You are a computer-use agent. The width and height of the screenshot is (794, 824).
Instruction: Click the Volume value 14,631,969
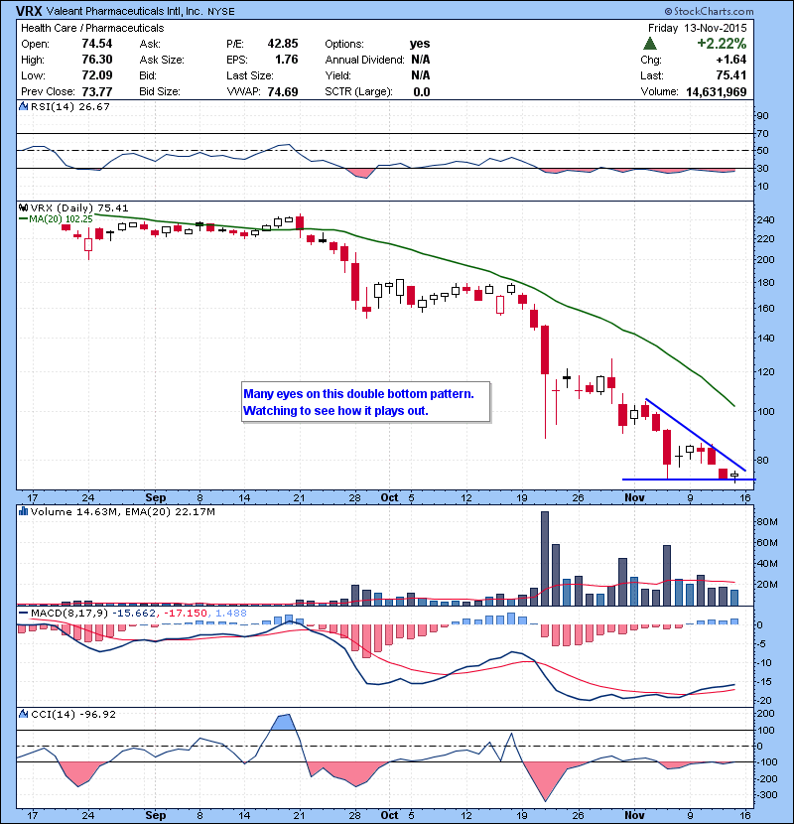(717, 92)
